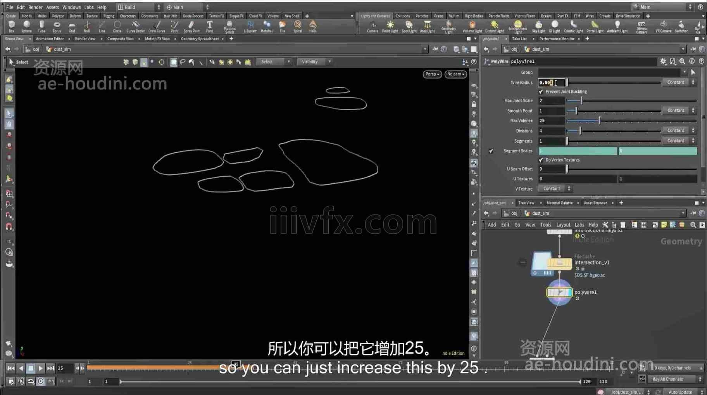Open the Render menu

(x=35, y=7)
